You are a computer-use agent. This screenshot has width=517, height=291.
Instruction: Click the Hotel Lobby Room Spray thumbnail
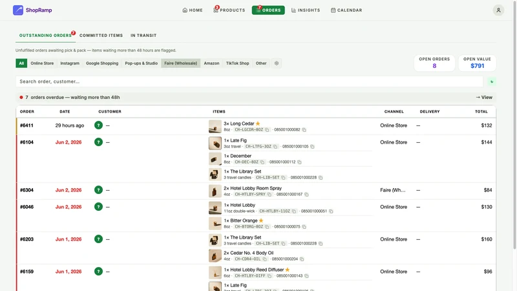pos(215,191)
